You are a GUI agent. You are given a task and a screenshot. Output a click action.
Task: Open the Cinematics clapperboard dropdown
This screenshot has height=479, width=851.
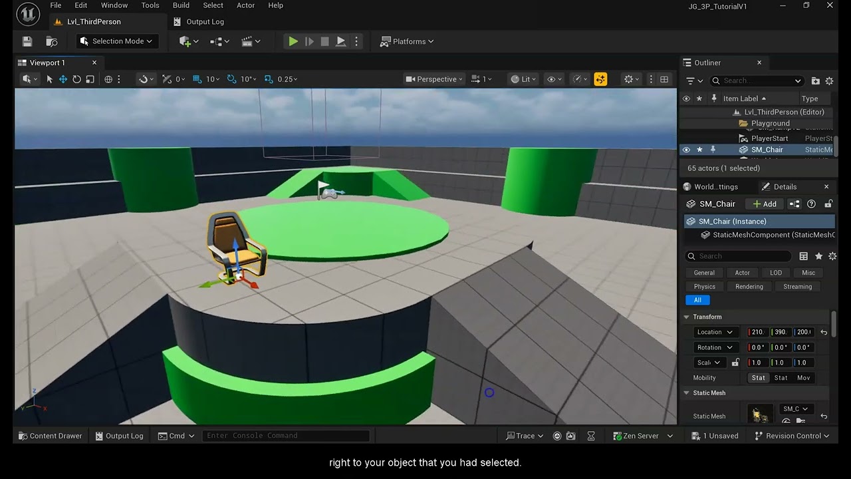[251, 41]
